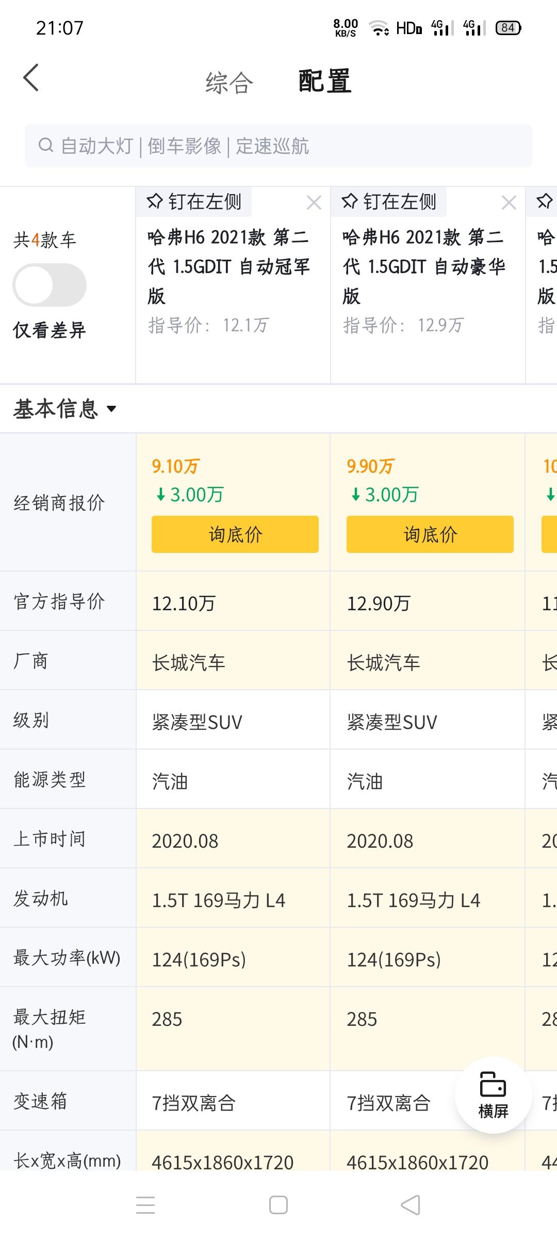The width and height of the screenshot is (557, 1239).
Task: Tap the 官方指导价 row label
Action: [59, 601]
